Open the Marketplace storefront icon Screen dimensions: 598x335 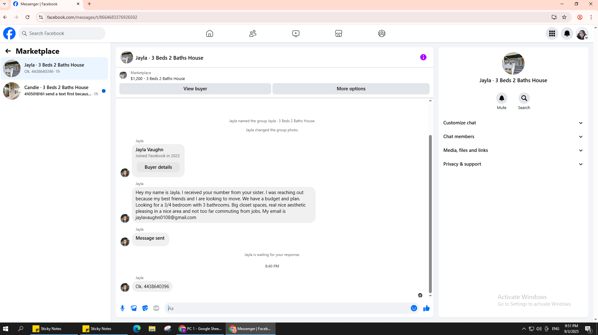tap(339, 33)
